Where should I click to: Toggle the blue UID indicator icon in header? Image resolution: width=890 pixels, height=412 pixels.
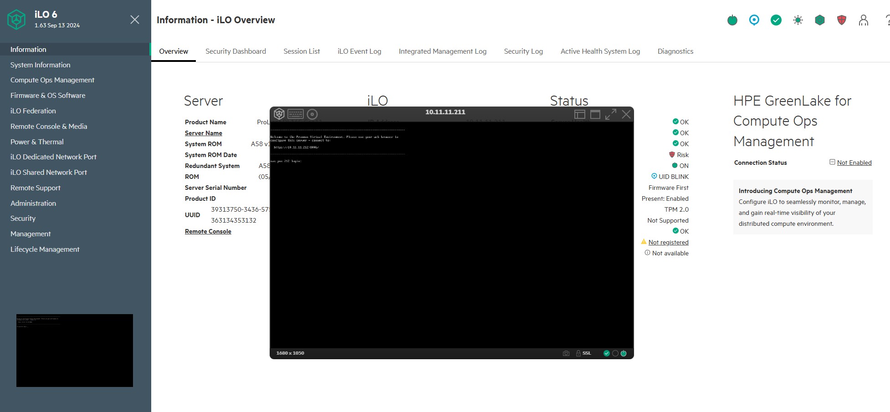pos(754,20)
